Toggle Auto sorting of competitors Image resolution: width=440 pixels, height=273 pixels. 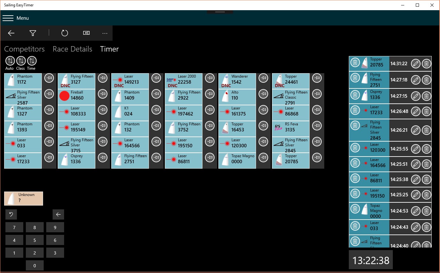(x=10, y=60)
